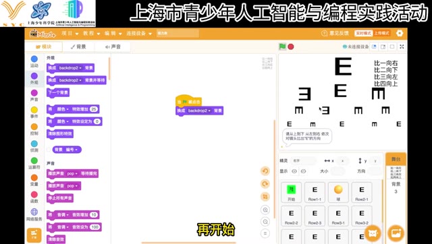
Task: Open pop dropdown in 等待播完 block
Action: pyautogui.click(x=72, y=174)
